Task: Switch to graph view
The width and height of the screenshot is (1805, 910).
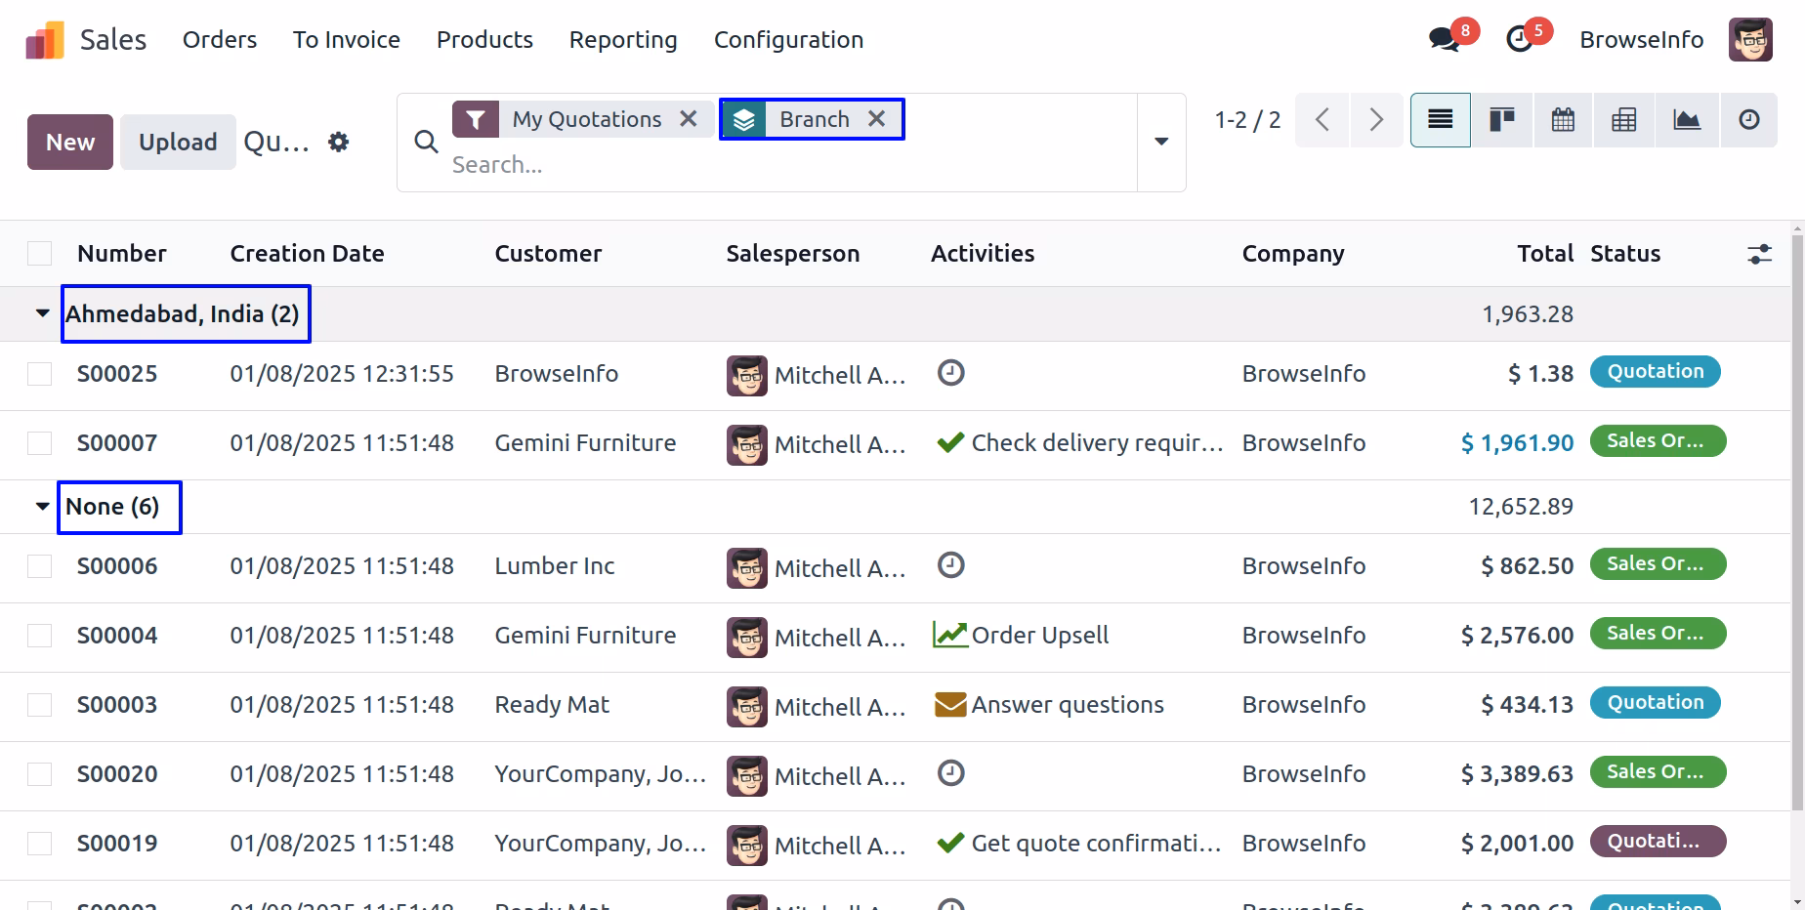Action: 1687,120
